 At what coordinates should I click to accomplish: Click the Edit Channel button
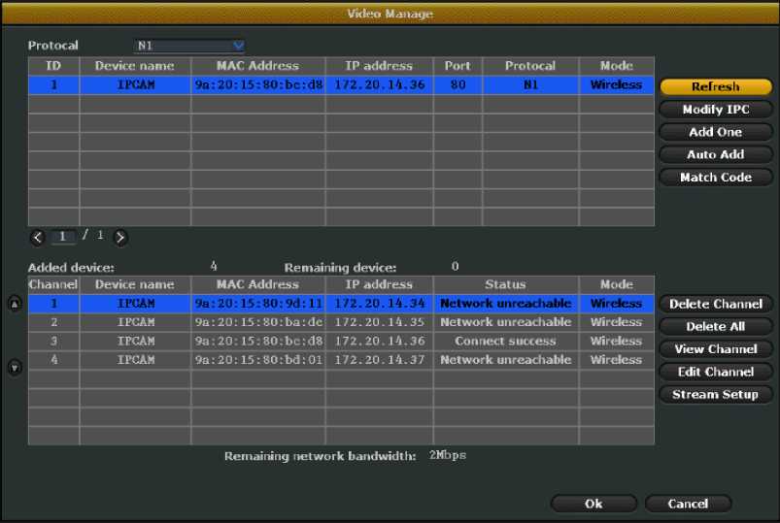[716, 372]
